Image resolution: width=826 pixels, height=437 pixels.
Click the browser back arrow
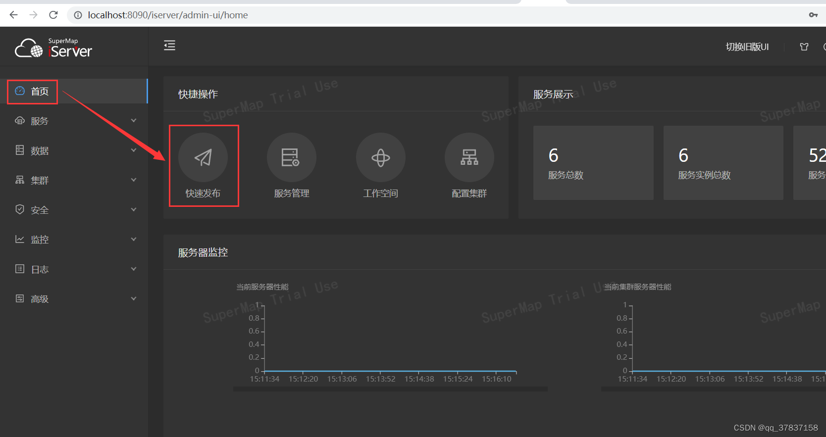(14, 15)
